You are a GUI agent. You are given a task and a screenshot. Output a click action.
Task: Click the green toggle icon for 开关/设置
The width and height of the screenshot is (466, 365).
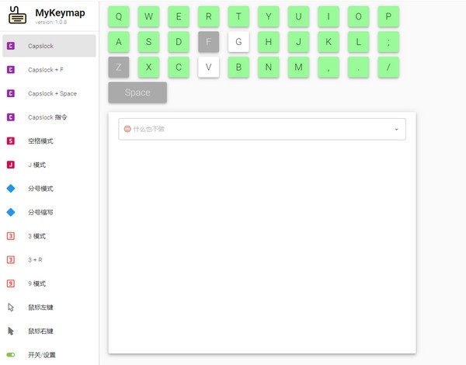pyautogui.click(x=11, y=355)
